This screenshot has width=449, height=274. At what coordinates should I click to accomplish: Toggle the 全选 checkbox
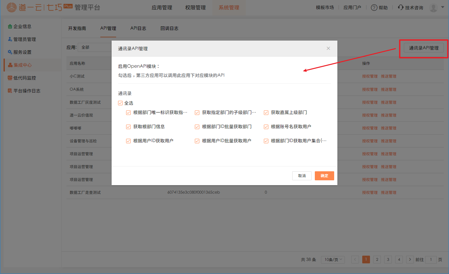[x=120, y=103]
